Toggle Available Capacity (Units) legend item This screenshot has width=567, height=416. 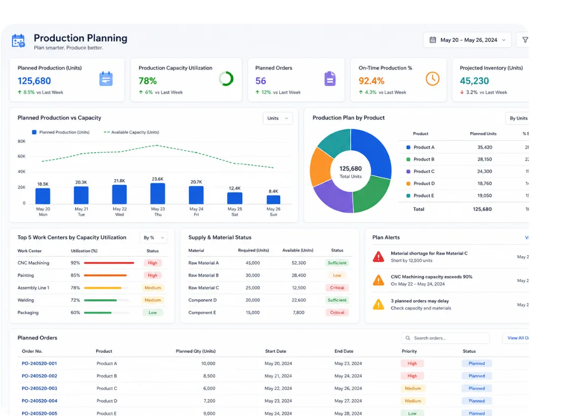[131, 132]
